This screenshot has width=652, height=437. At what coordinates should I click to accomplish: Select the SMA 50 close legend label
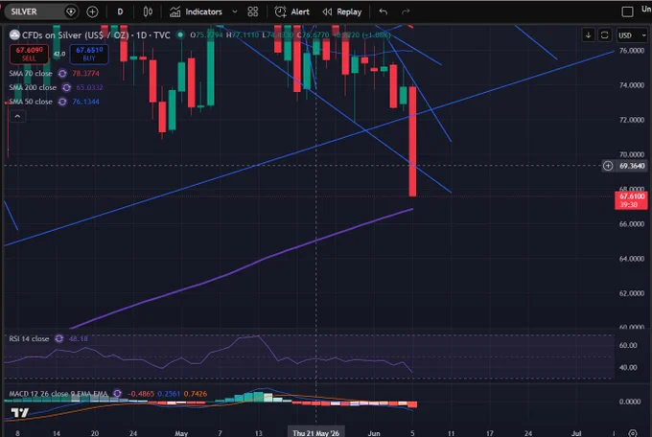point(31,102)
